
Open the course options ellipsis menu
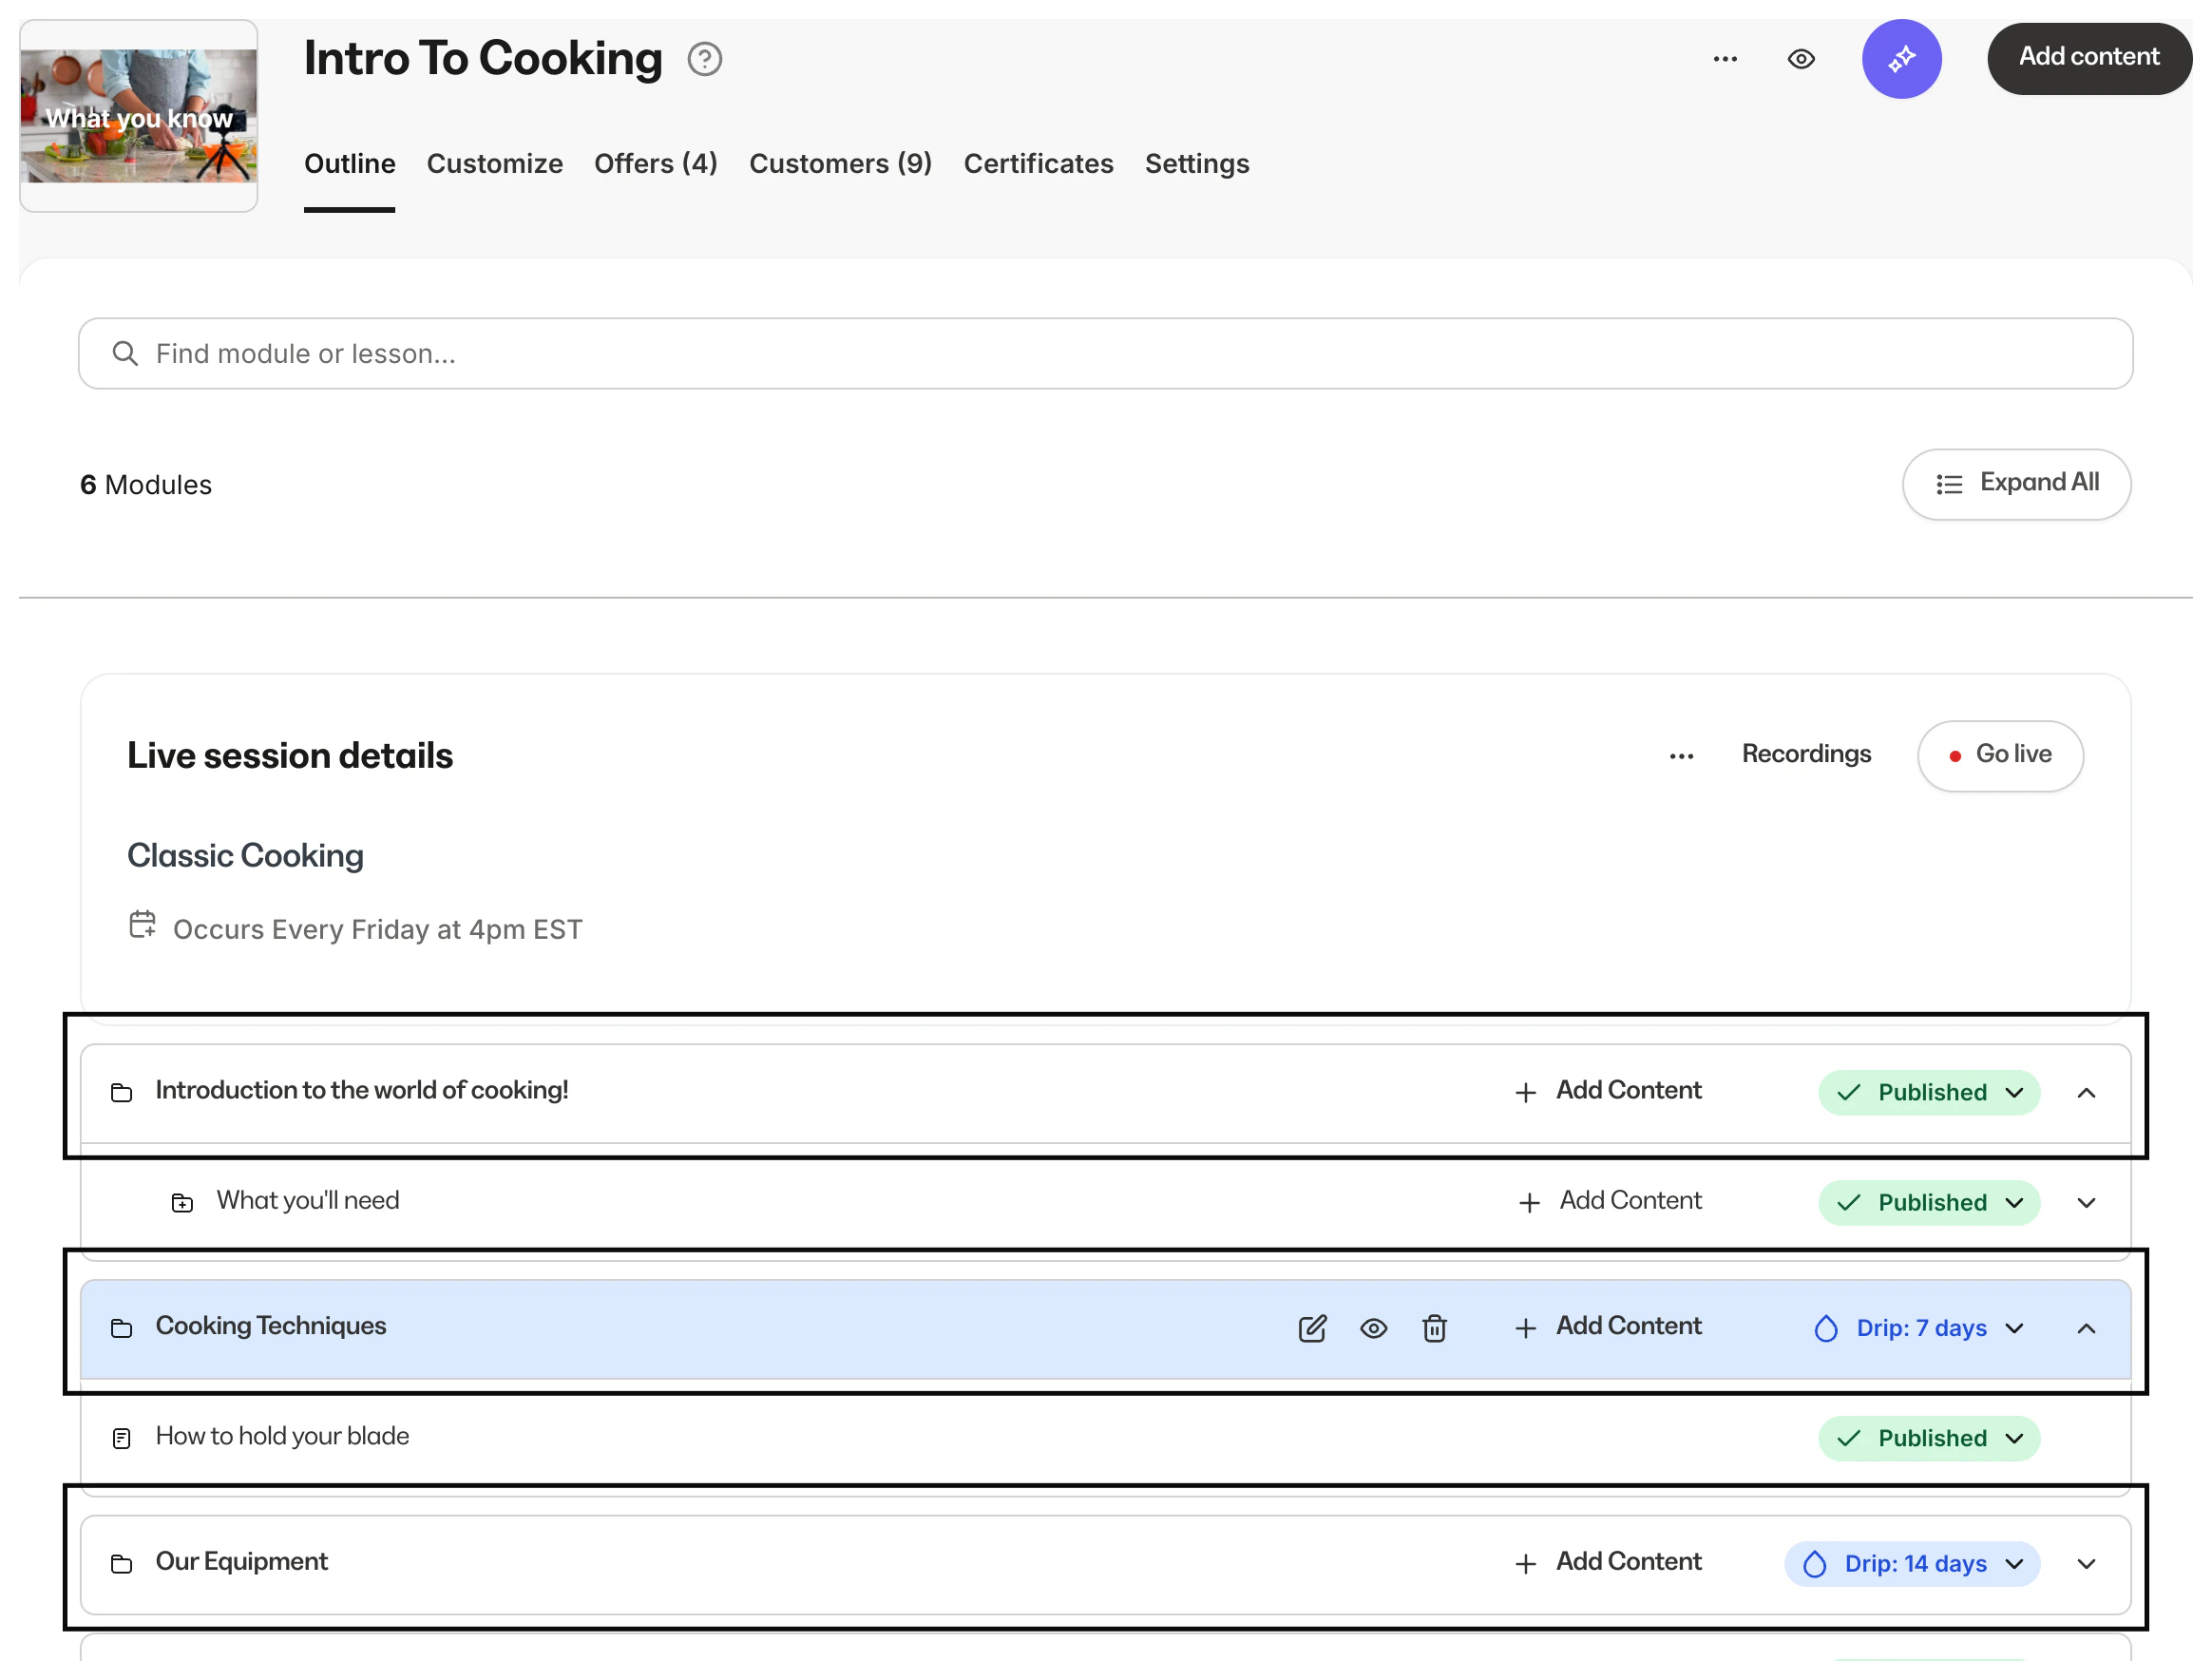[1725, 59]
